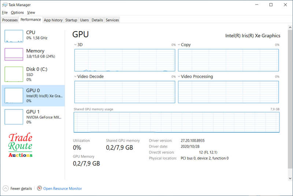The image size is (293, 196).
Task: Click the CPU 0% 1,58 GHz text
Action: [37, 38]
